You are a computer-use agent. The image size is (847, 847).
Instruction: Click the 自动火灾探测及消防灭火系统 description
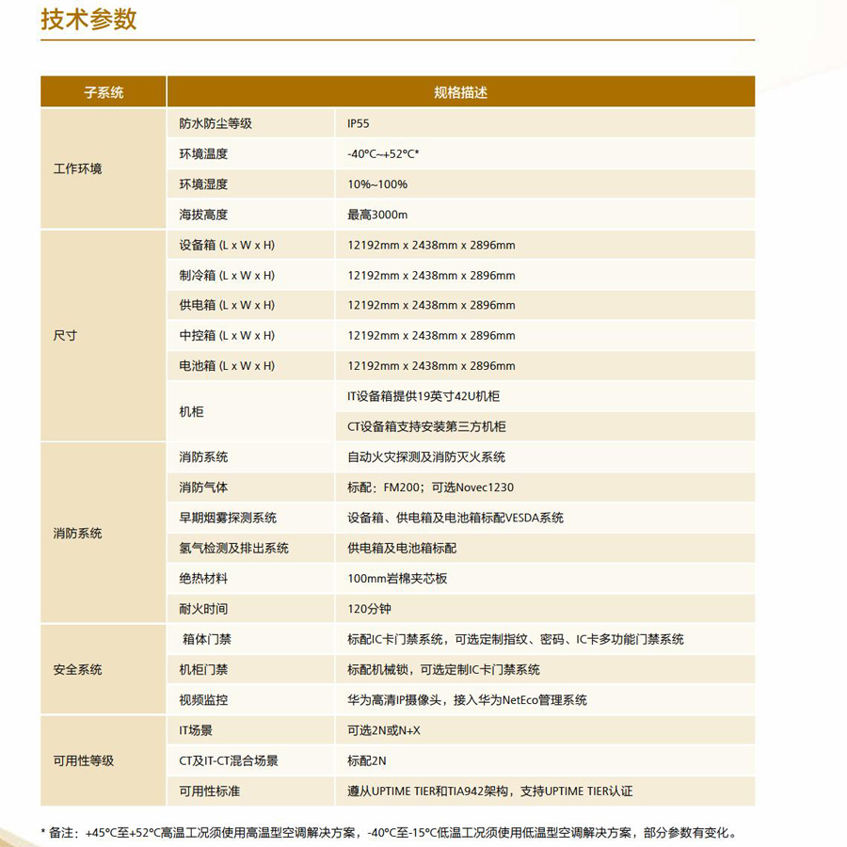[x=426, y=457]
